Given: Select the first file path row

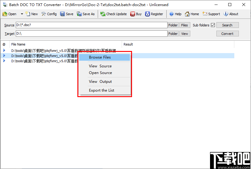Looking at the screenshot, I should click(63, 51).
